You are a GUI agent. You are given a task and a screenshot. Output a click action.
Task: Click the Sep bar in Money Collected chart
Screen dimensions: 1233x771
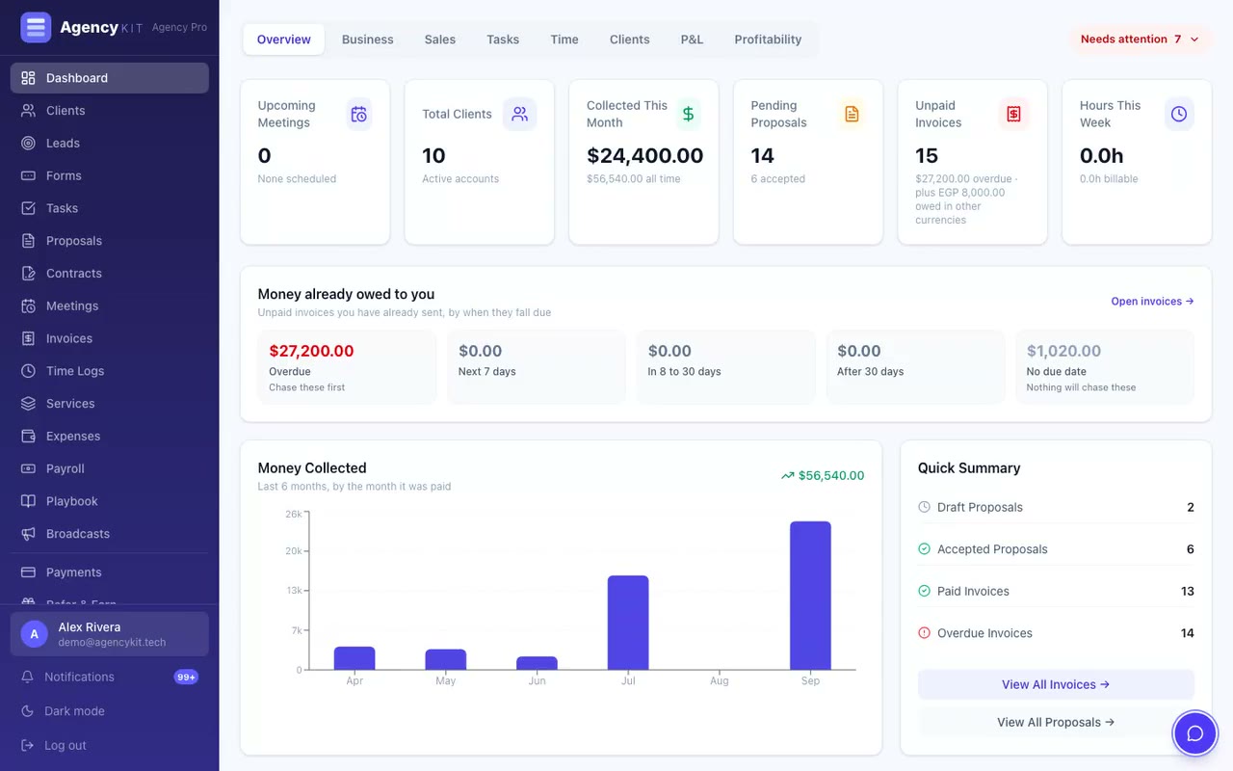click(810, 596)
